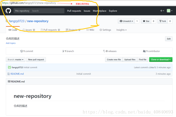Viewport: 176px width, 117px height.
Task: Open Marketplace in top navigation
Action: [100, 11]
